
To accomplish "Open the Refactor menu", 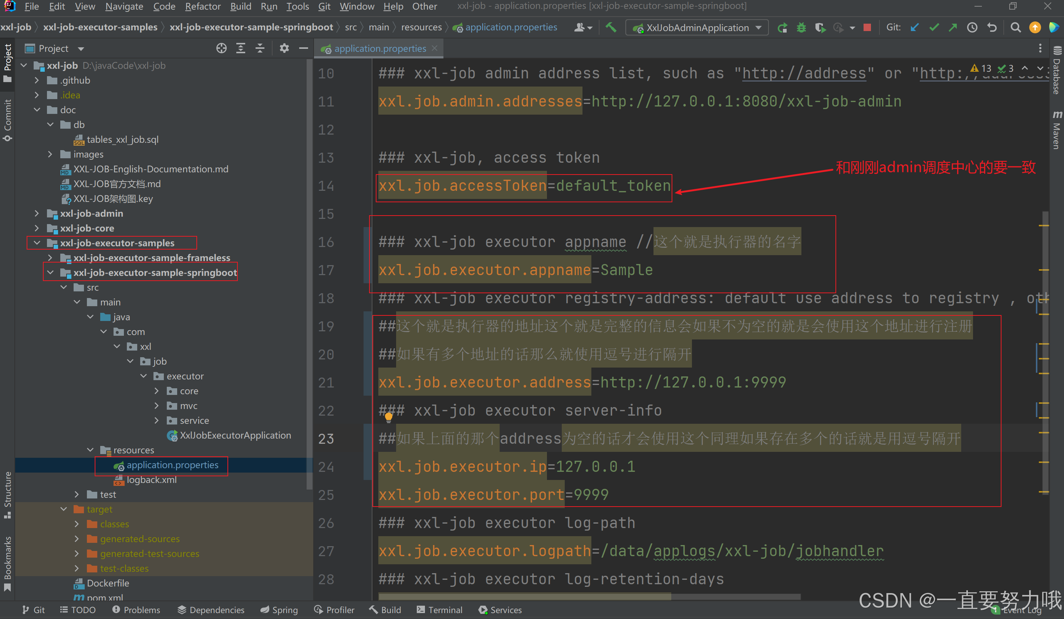I will [x=203, y=6].
